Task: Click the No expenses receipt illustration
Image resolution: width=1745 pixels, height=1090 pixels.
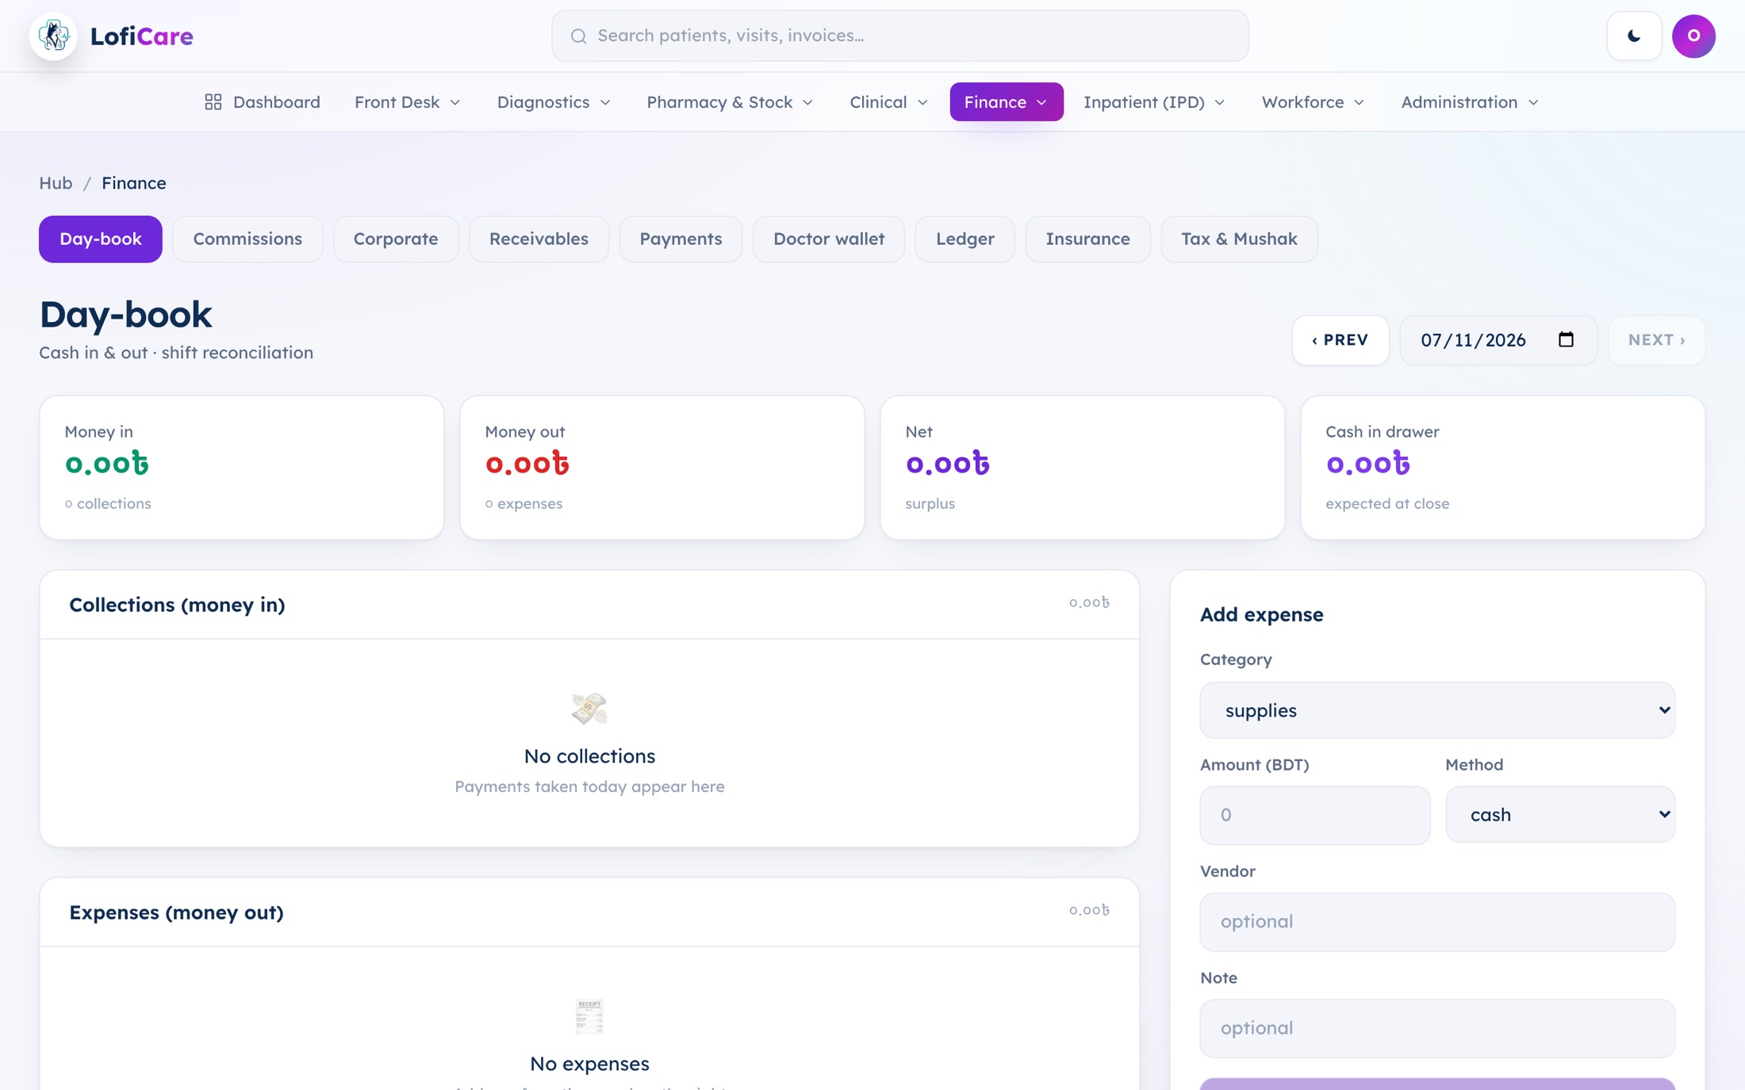Action: pyautogui.click(x=589, y=1016)
